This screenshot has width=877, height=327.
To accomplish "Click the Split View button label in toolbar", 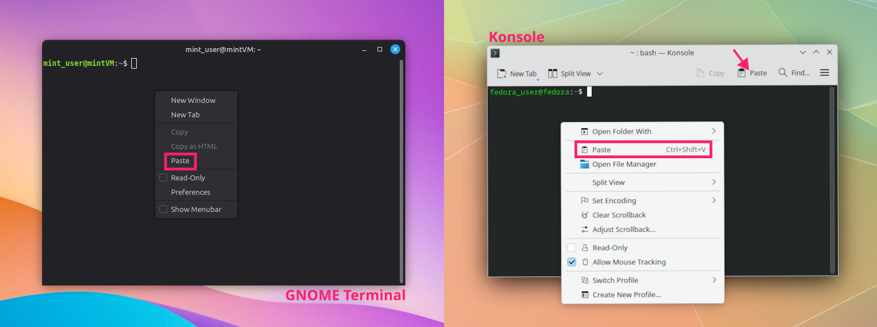I will pyautogui.click(x=576, y=74).
